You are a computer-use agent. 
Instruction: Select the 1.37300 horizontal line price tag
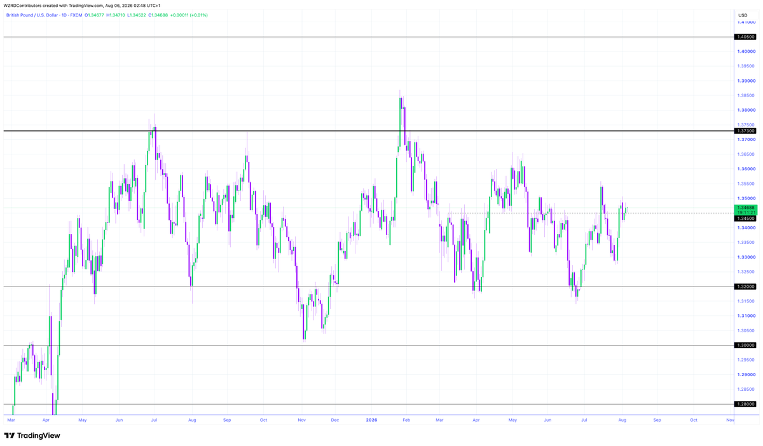click(745, 131)
